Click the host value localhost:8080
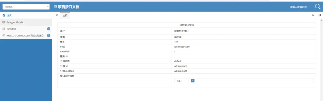The width and height of the screenshot is (323, 101). coord(182,47)
